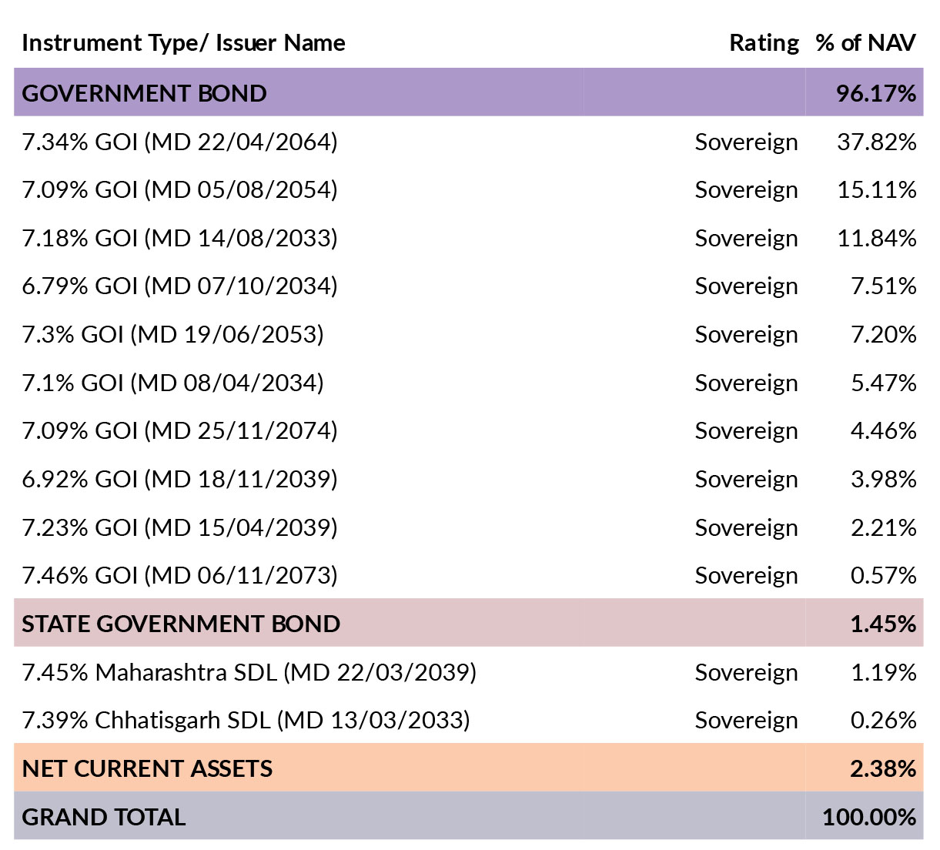
Task: Click the 3.98% NAV value
Action: pos(884,479)
